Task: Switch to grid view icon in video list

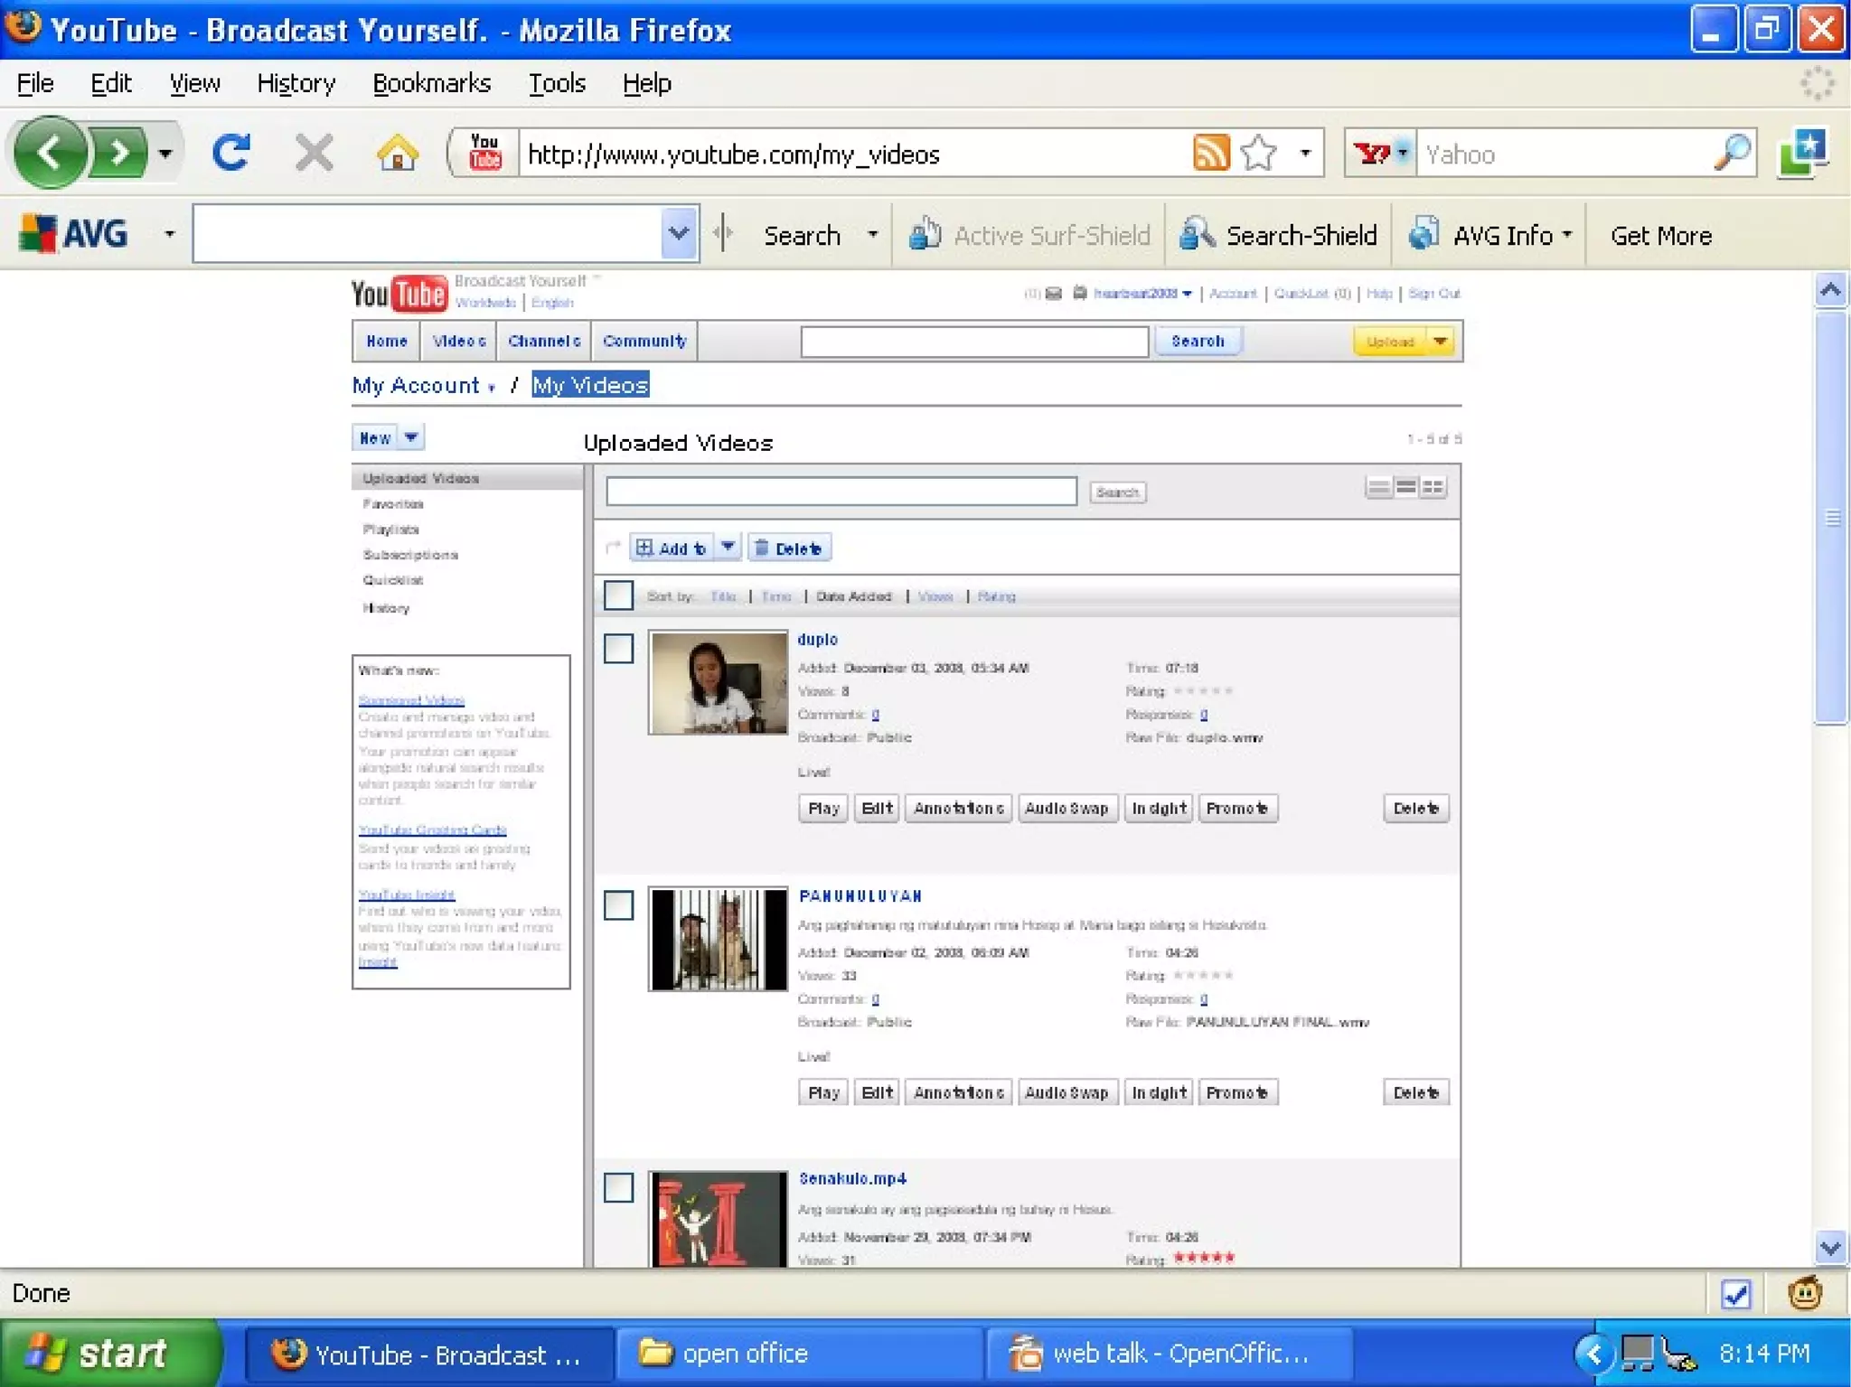Action: 1433,488
